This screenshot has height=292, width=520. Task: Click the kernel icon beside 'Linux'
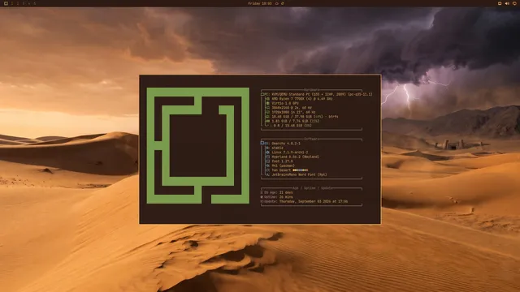pos(267,152)
